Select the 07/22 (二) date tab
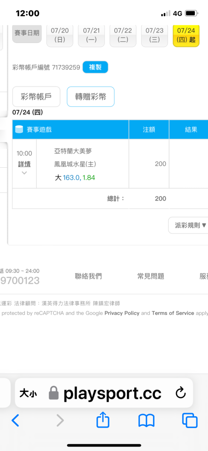Screen dimensions: 208x451 tap(123, 35)
